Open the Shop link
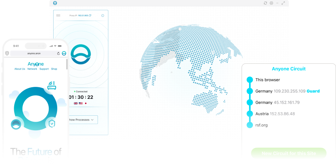The height and width of the screenshot is (164, 336). tap(54, 69)
